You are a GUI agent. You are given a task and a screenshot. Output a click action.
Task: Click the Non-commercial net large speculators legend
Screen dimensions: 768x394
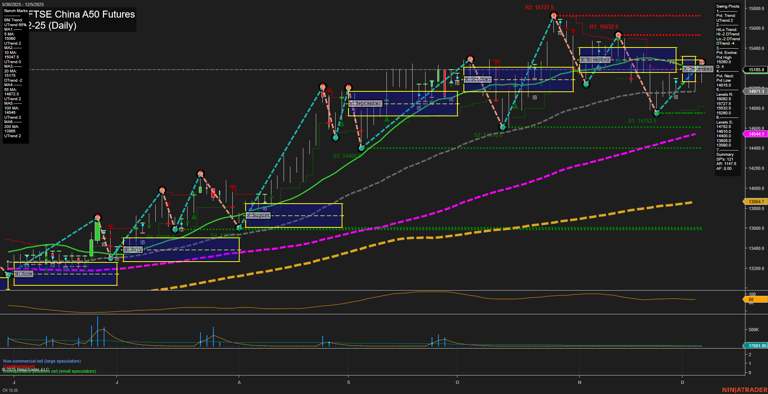42,361
